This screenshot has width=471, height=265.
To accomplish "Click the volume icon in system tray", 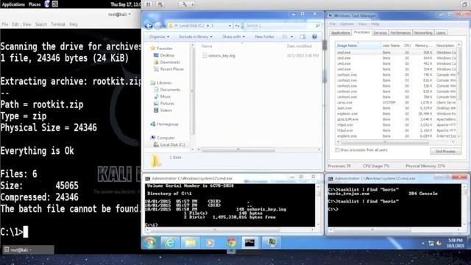I will (x=439, y=244).
